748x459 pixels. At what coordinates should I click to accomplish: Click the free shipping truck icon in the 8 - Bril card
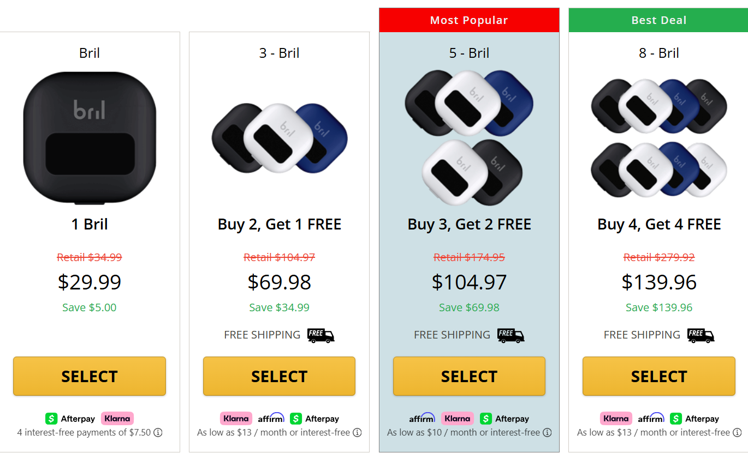tap(700, 335)
